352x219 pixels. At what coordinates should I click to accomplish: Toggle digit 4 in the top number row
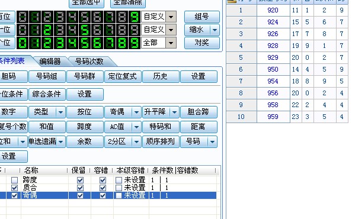click(72, 17)
